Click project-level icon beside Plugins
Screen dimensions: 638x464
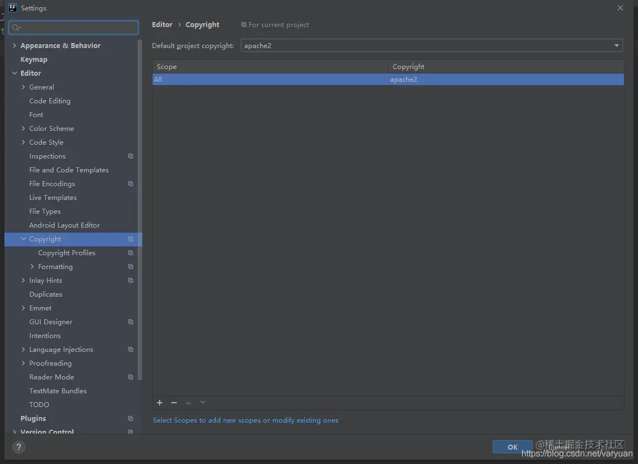[130, 418]
